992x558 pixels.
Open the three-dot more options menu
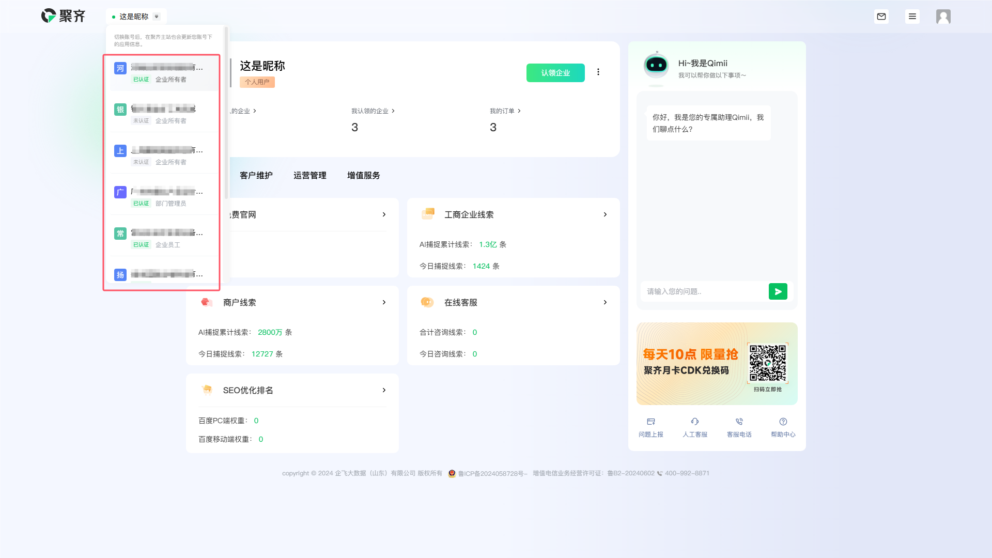[598, 72]
